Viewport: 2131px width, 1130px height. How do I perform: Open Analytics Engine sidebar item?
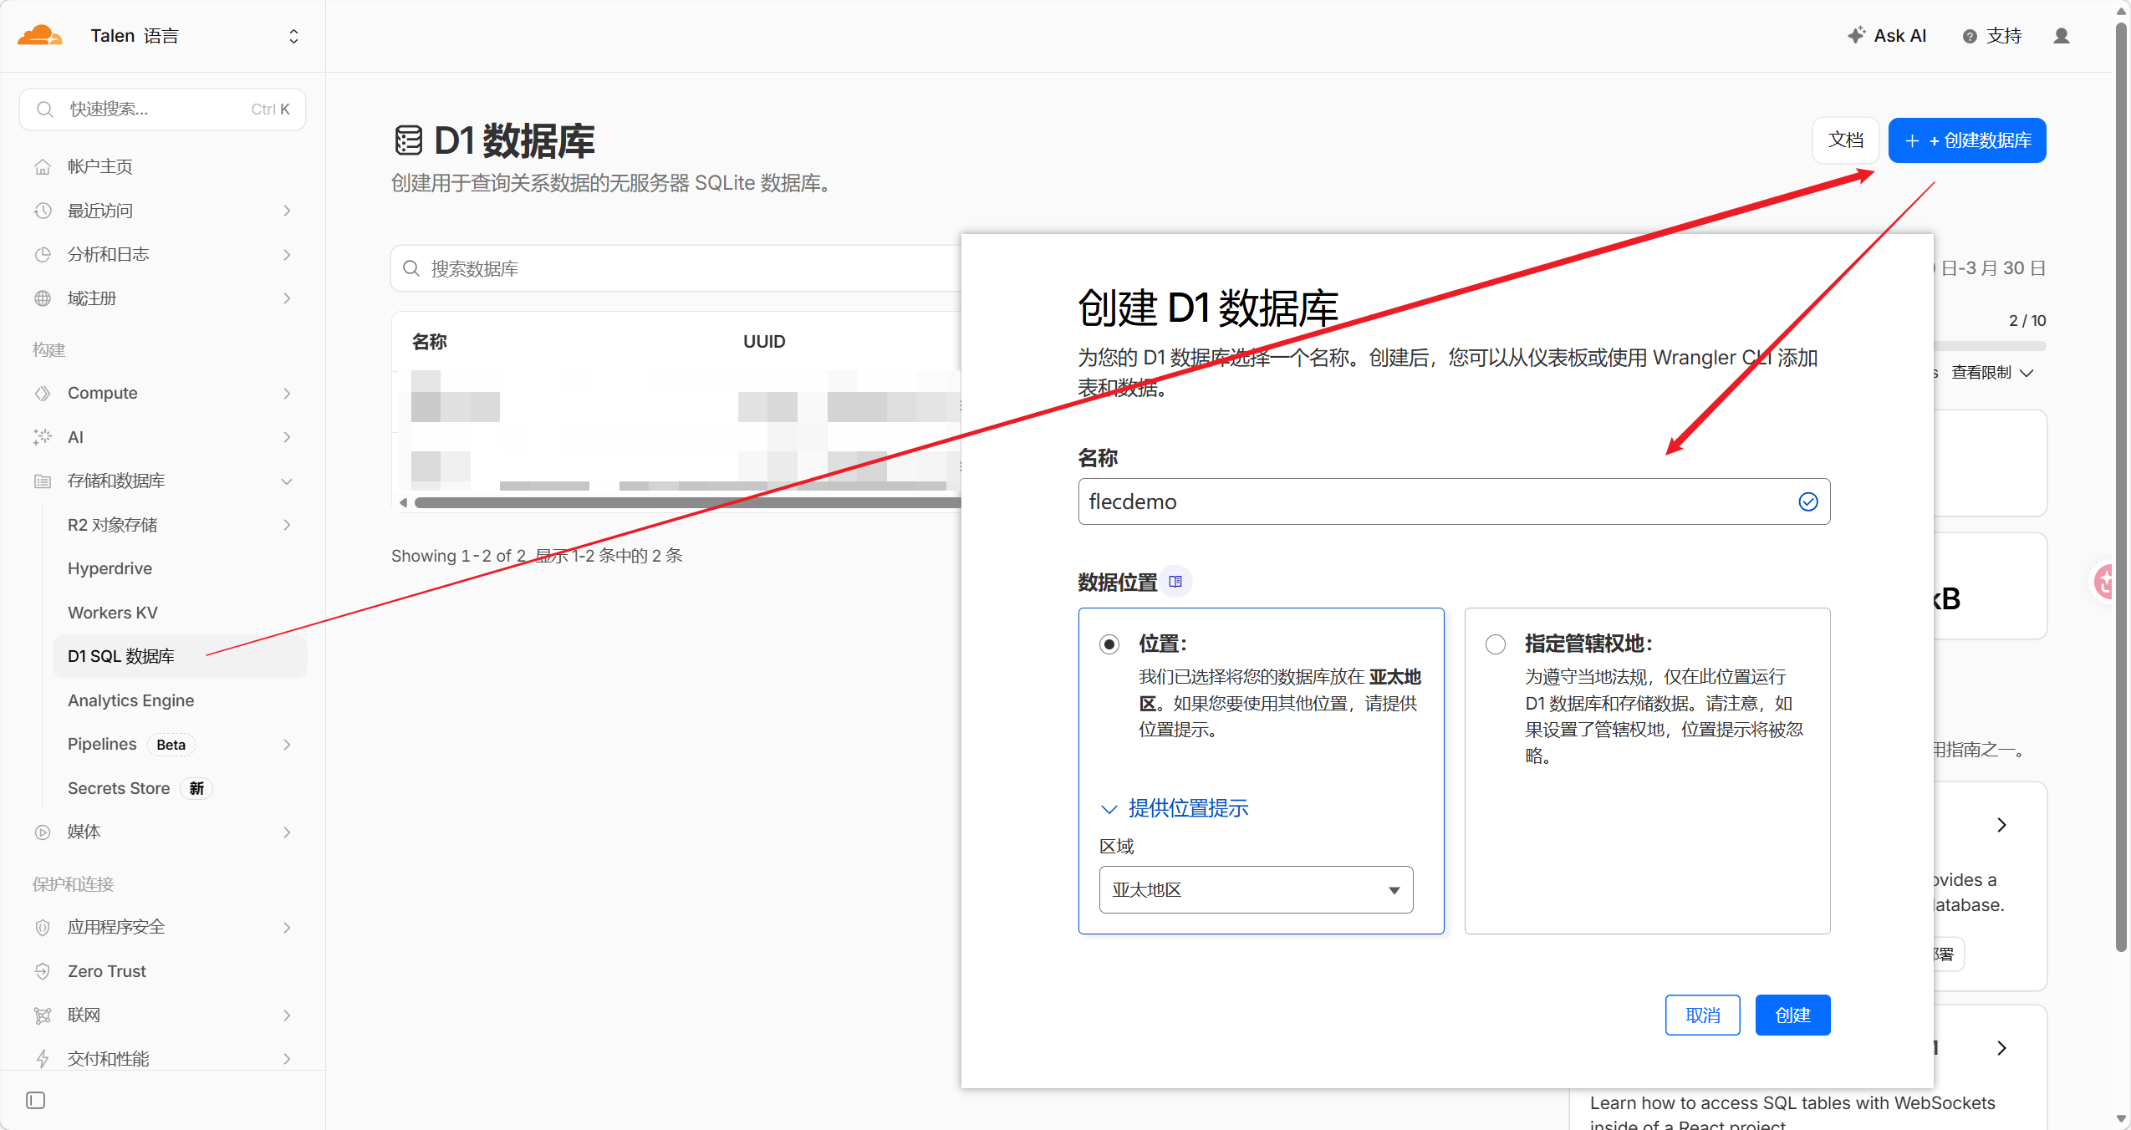(130, 700)
